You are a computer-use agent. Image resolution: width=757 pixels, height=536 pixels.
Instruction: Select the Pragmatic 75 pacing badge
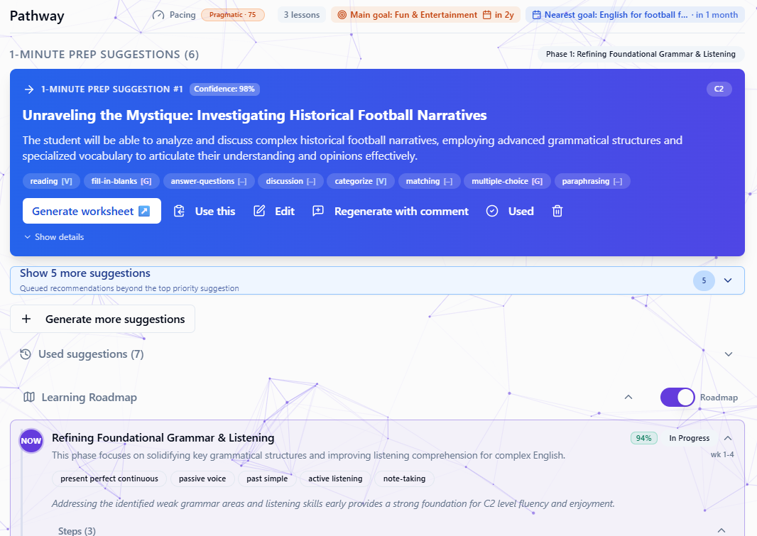coord(233,15)
